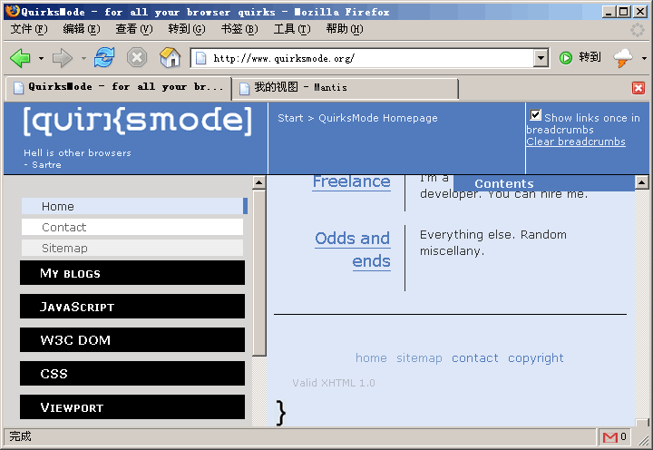
Task: Expand the JavaScript navigation section
Action: click(132, 307)
